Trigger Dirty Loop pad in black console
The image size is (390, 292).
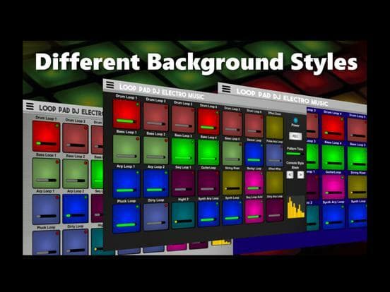pyautogui.click(x=155, y=217)
